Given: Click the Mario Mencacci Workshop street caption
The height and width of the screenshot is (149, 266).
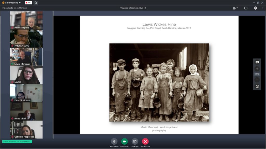Looking at the screenshot, I should [159, 129].
